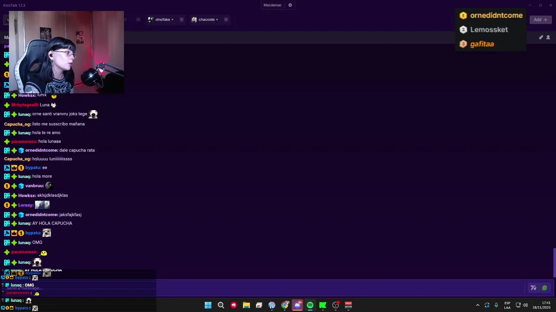Viewport: 556px width, 312px height.
Task: Select message 'orne santi vranvru joks tege'
Action: click(x=60, y=114)
